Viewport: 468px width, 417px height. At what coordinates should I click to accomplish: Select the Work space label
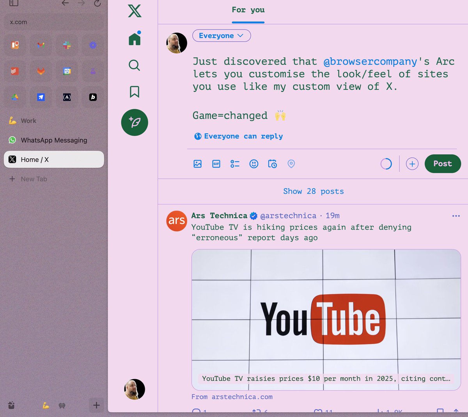(28, 121)
